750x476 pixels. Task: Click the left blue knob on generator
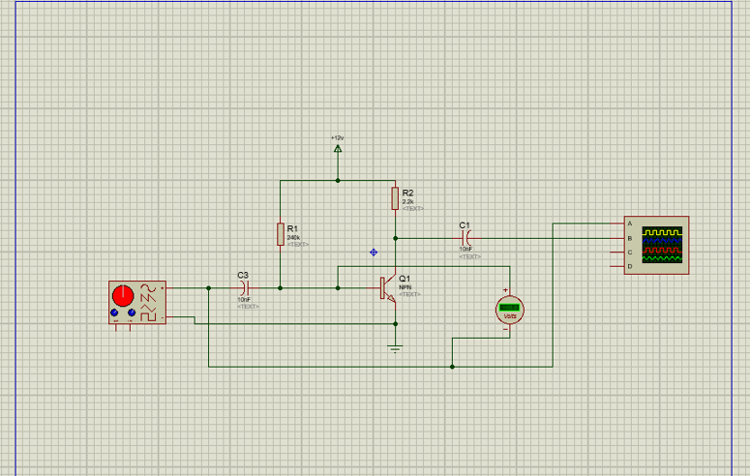(114, 312)
